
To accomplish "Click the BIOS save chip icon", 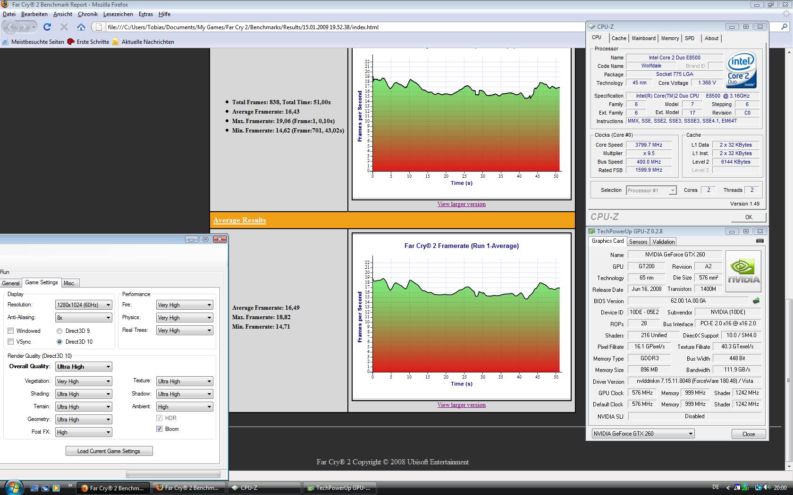I will pyautogui.click(x=756, y=301).
